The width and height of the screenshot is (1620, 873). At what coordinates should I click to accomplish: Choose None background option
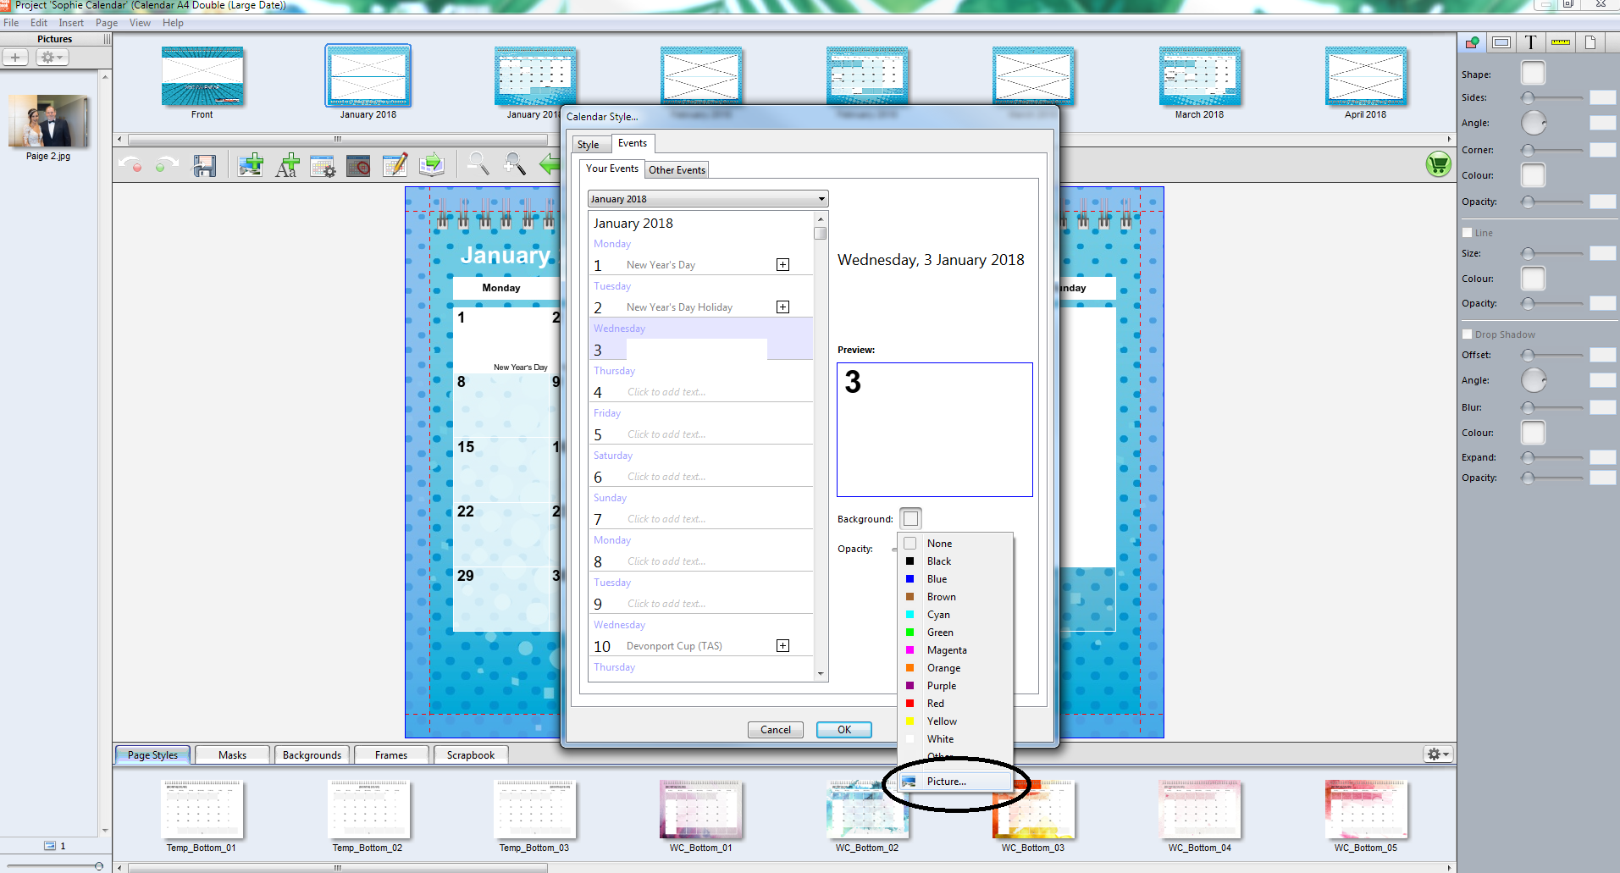955,544
